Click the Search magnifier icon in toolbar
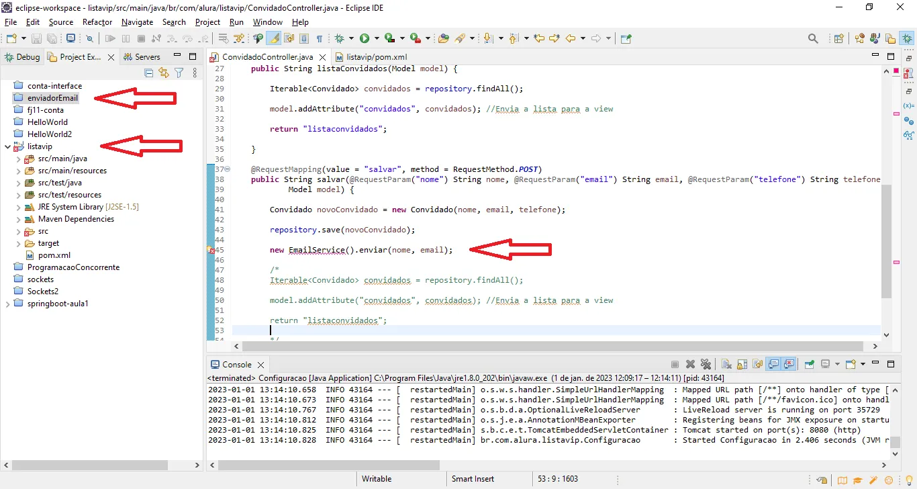The height and width of the screenshot is (489, 917). (x=813, y=39)
